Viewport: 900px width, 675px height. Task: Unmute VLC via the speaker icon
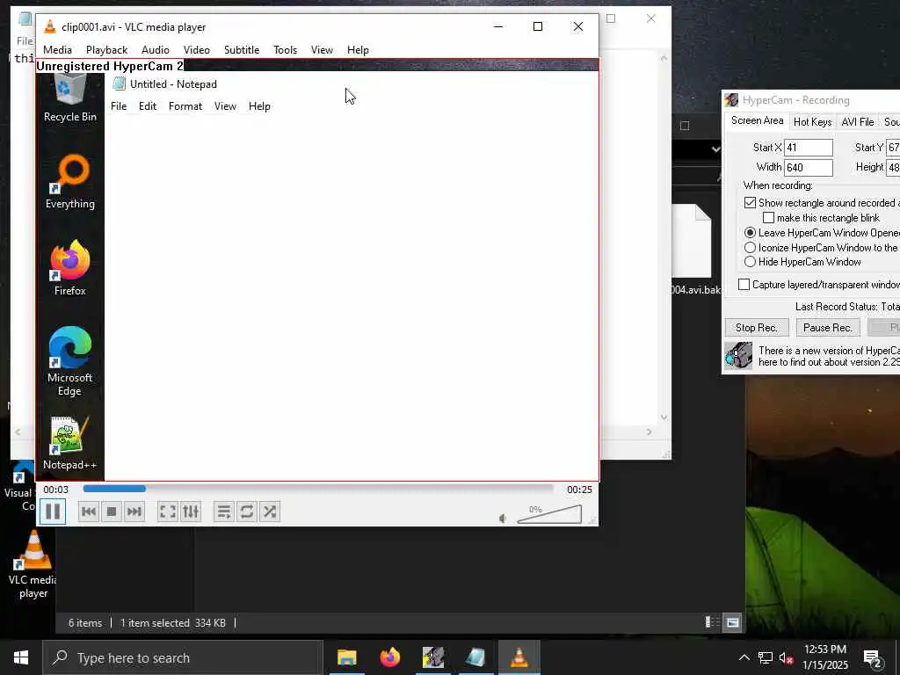(503, 519)
